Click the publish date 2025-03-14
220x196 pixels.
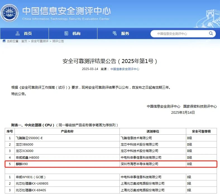point(90,69)
